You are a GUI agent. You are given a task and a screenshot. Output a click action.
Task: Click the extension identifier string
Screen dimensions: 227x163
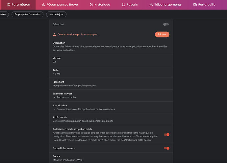point(74,86)
